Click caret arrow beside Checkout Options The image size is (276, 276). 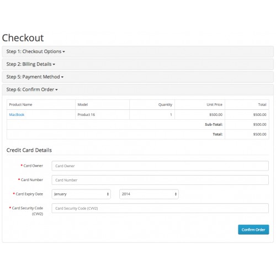[63, 52]
